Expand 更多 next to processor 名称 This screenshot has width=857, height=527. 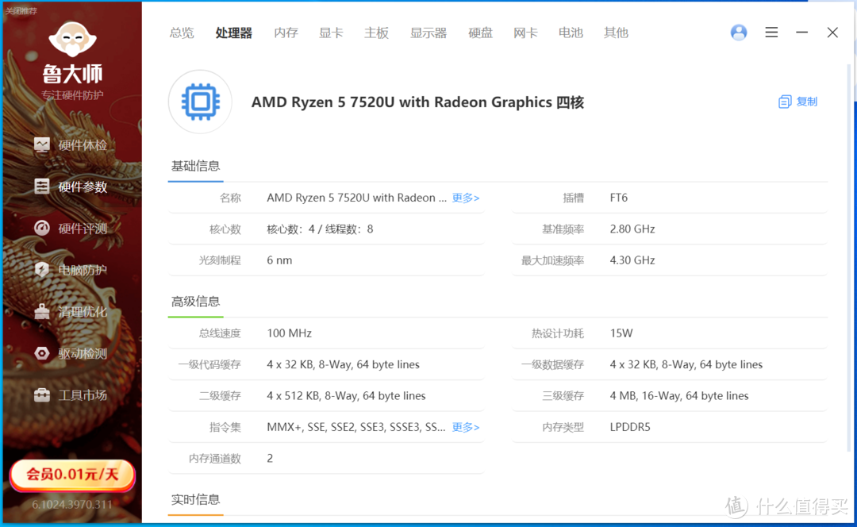(x=465, y=198)
